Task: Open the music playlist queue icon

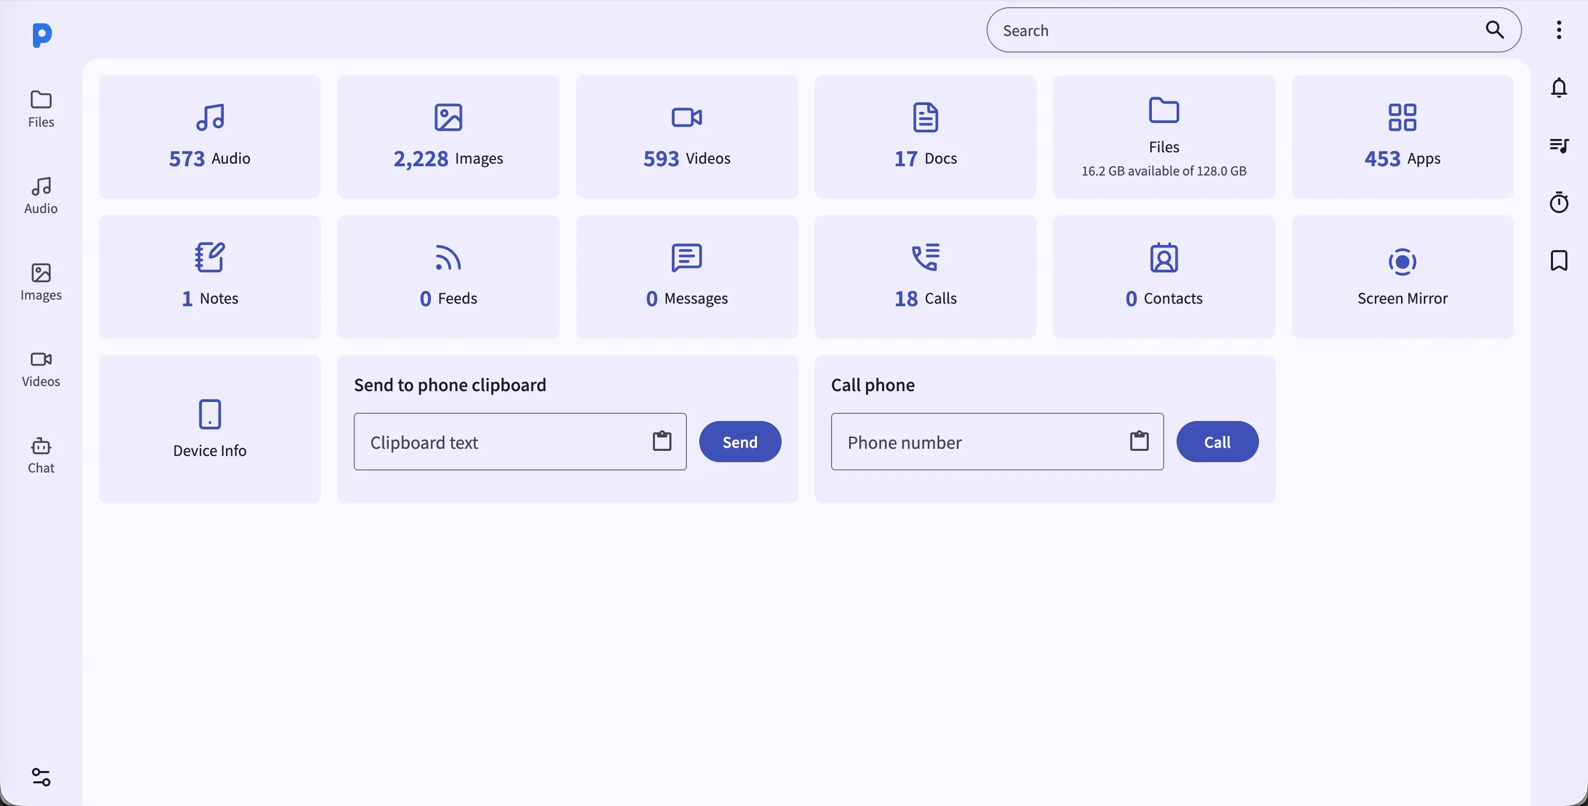Action: pyautogui.click(x=1559, y=146)
